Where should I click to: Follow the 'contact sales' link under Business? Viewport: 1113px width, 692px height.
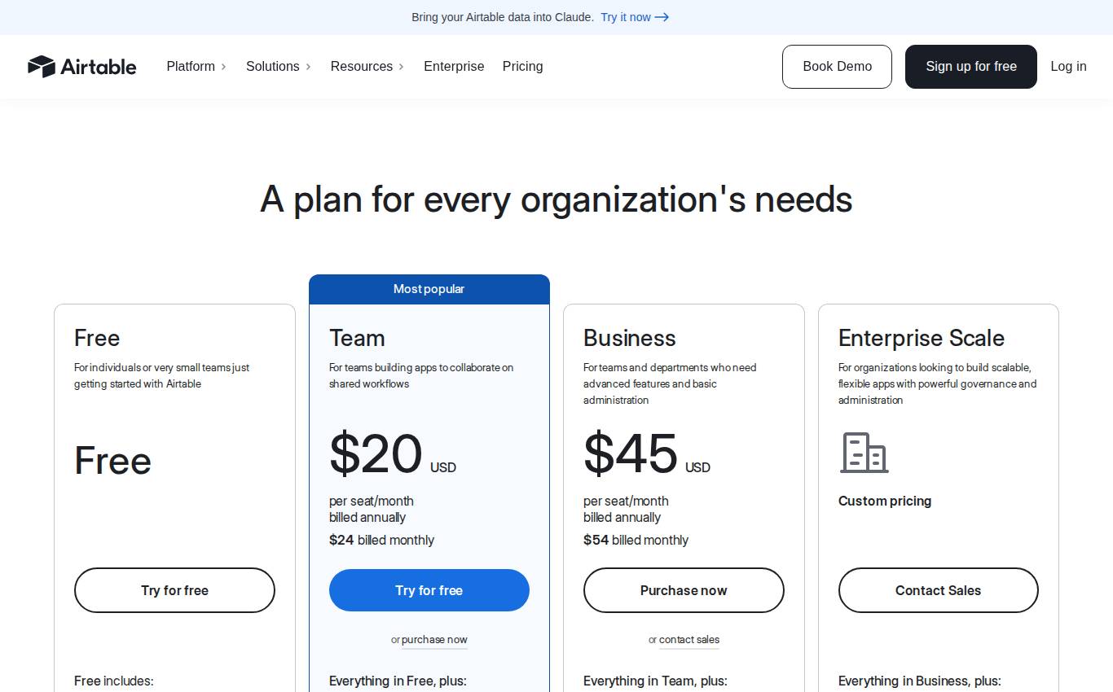click(x=689, y=640)
